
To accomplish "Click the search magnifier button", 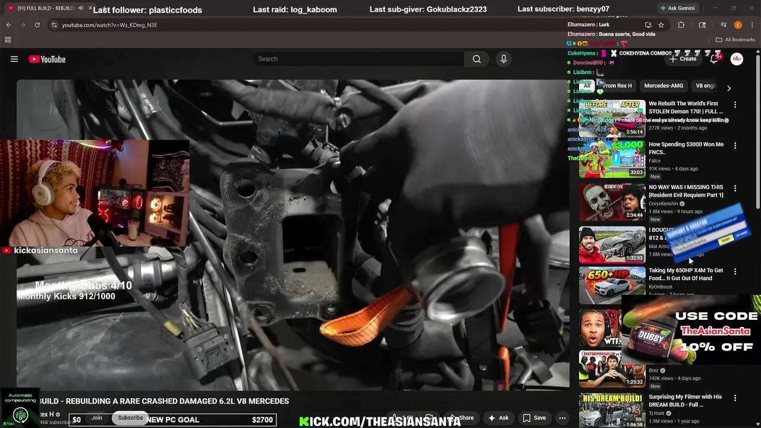I will pyautogui.click(x=477, y=59).
